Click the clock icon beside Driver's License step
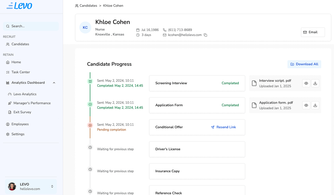Screen dimensions: 334x195 [90, 147]
